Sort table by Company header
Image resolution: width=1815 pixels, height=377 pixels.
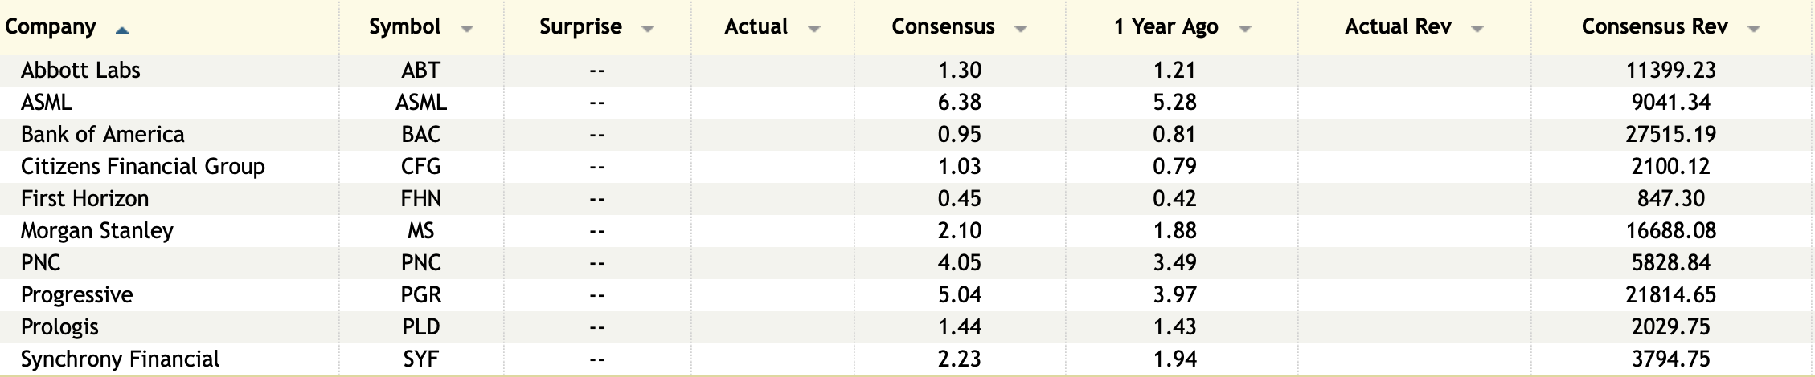pos(51,27)
